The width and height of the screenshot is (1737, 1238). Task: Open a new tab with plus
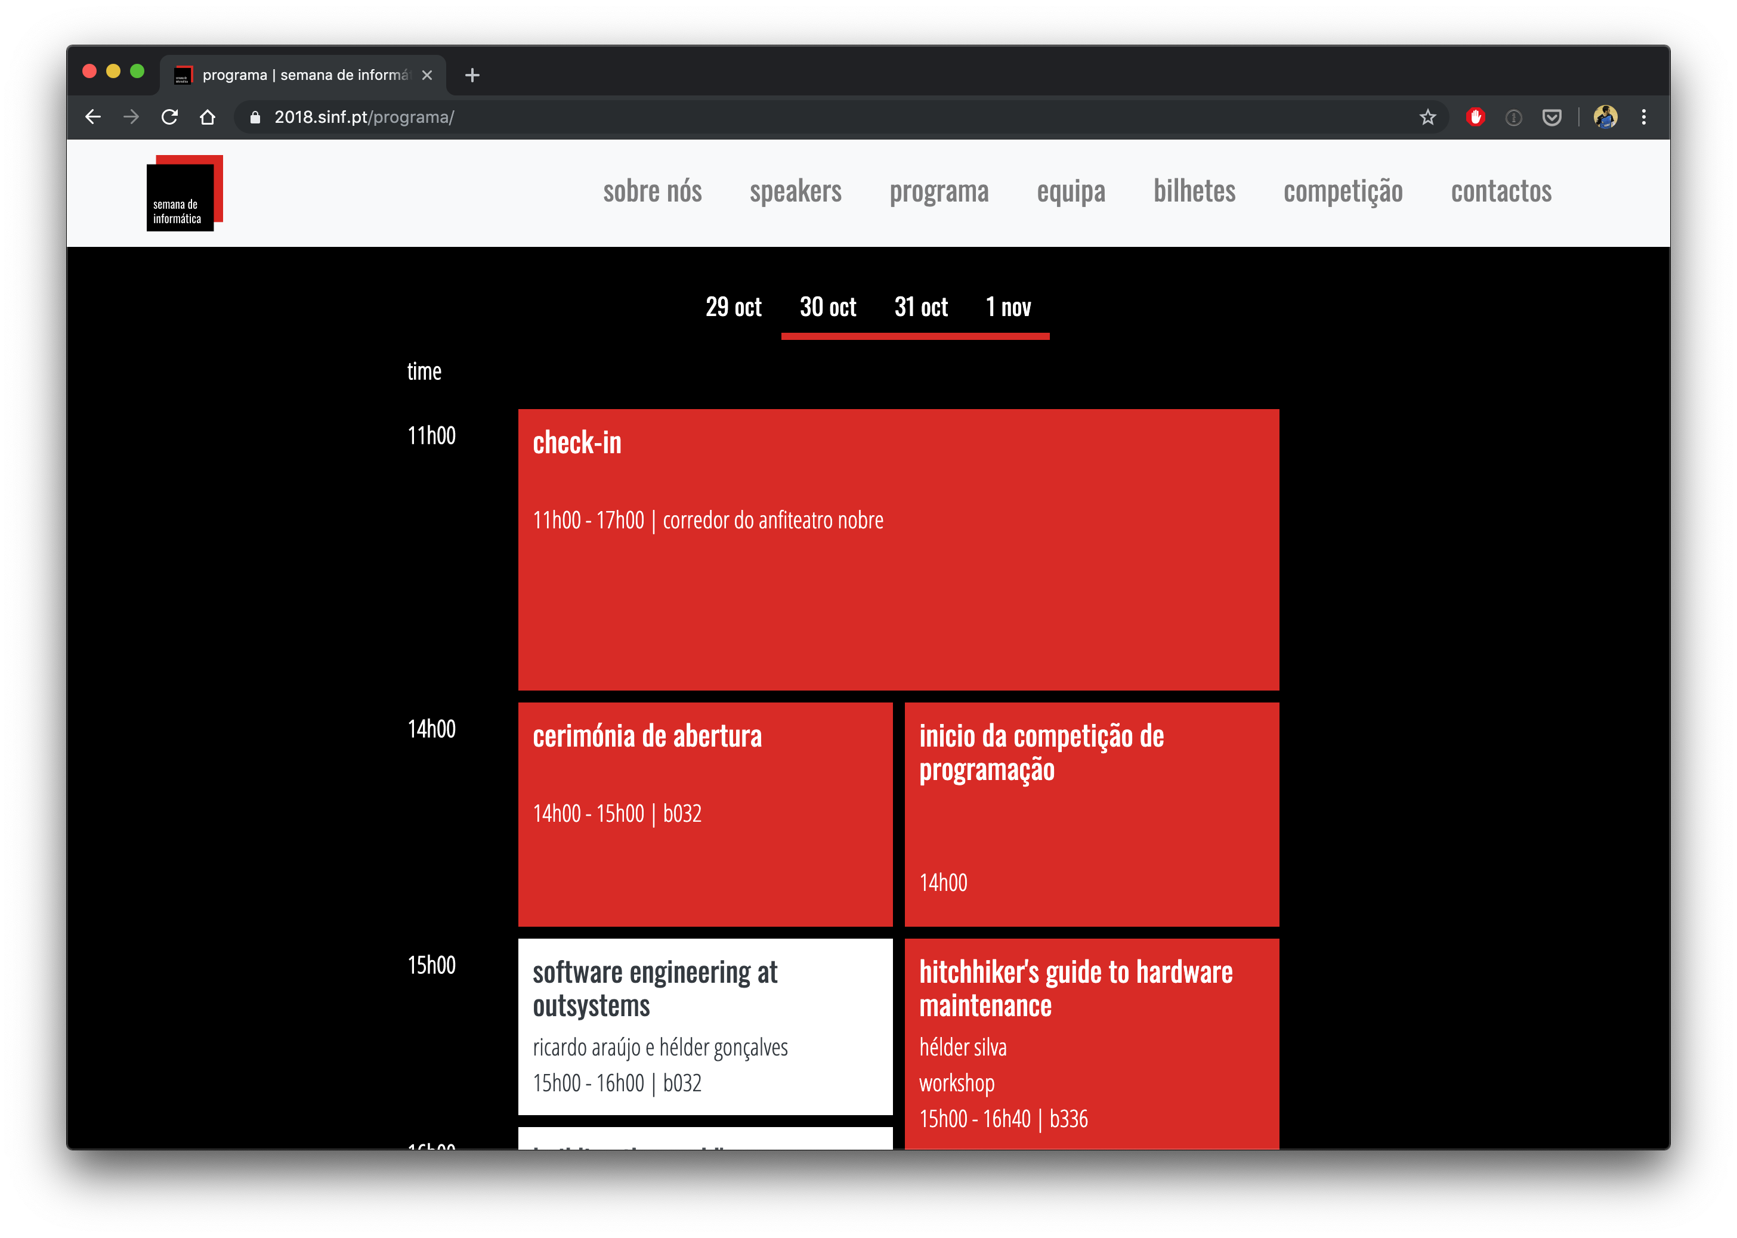point(472,75)
